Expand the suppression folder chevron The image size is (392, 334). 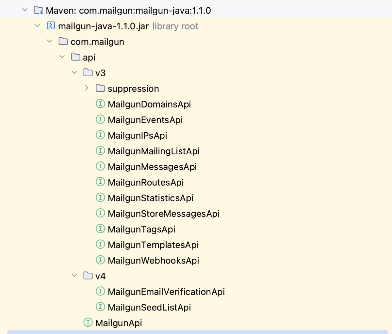click(x=87, y=88)
